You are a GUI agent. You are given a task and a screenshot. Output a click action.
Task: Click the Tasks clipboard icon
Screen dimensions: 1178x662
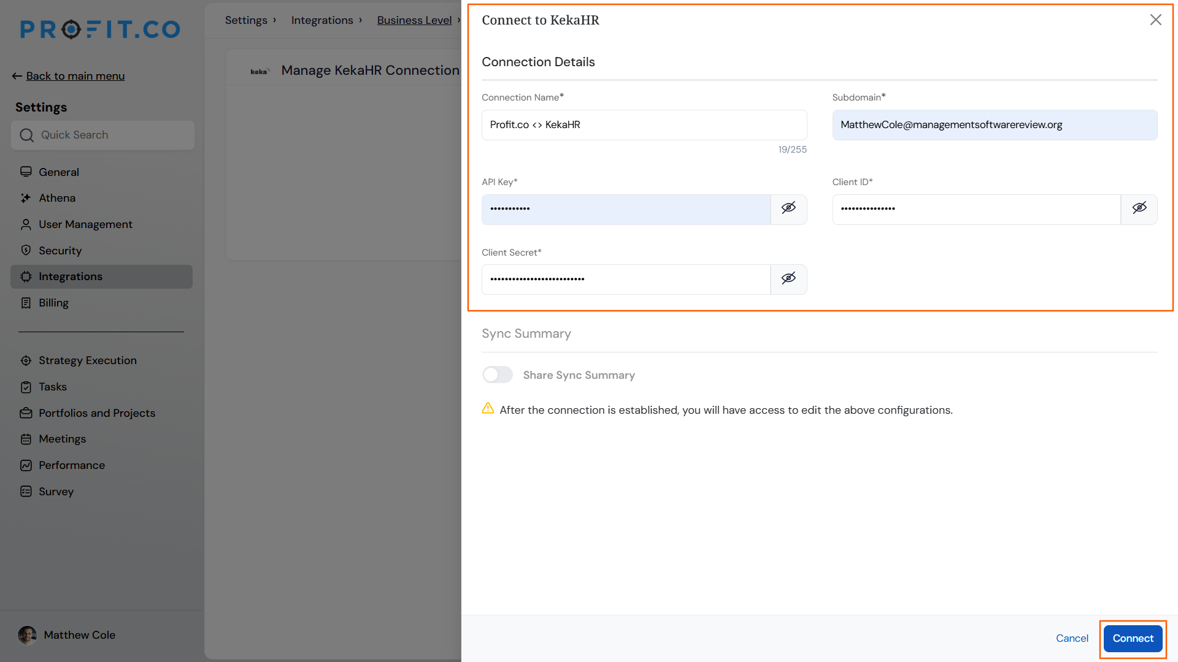(26, 387)
